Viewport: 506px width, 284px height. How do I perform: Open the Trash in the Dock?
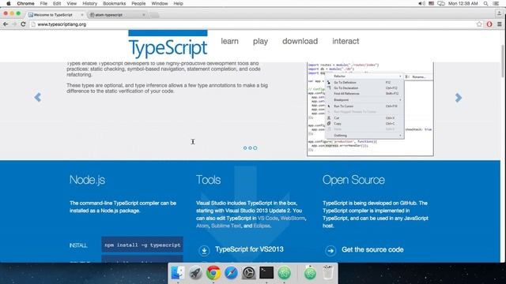[x=328, y=273]
